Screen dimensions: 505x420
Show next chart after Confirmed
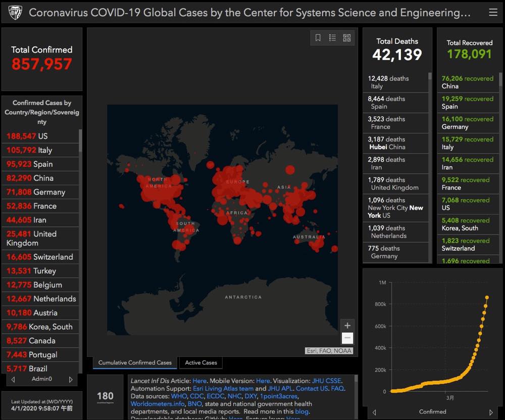pyautogui.click(x=491, y=412)
